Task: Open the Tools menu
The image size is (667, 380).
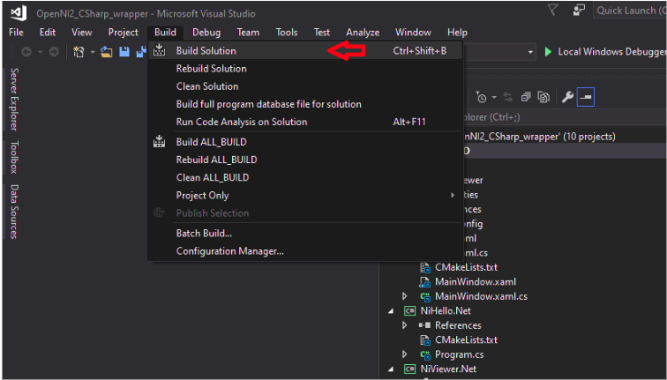Action: tap(286, 33)
